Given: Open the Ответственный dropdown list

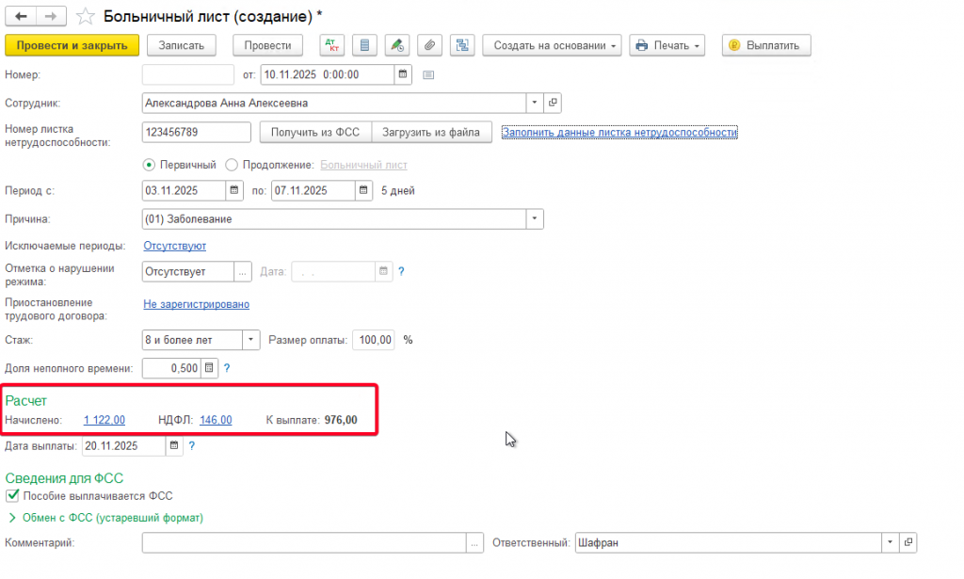Looking at the screenshot, I should click(x=890, y=542).
